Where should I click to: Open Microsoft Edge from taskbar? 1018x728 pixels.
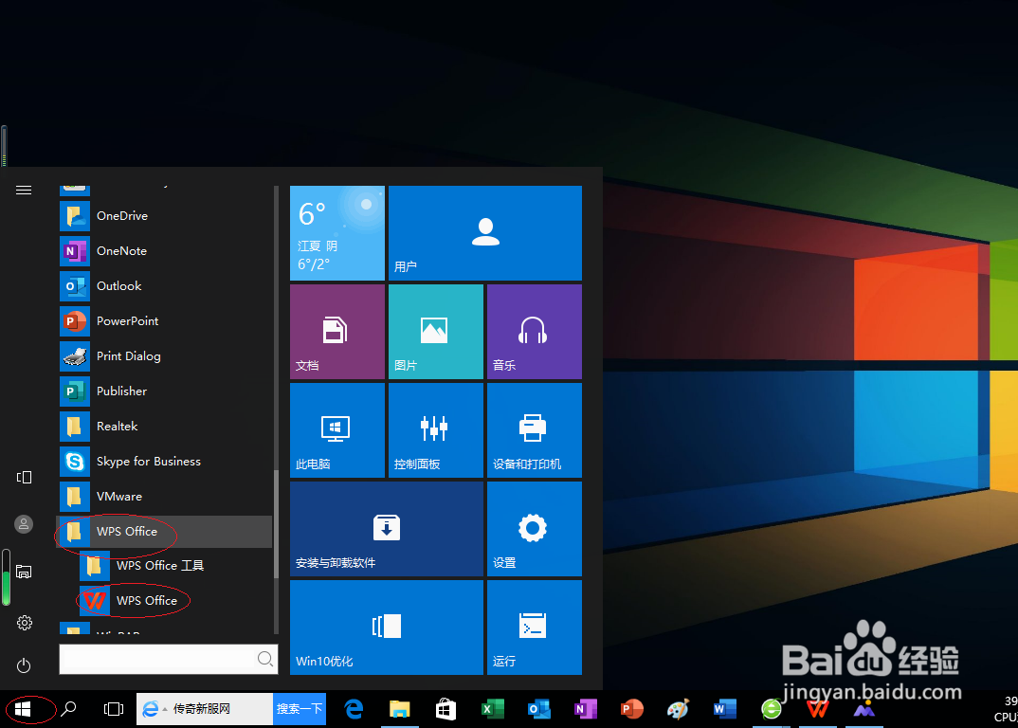tap(354, 709)
